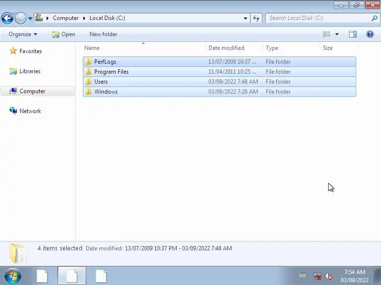Select Libraries in the navigation pane
Image resolution: width=381 pixels, height=285 pixels.
[30, 71]
